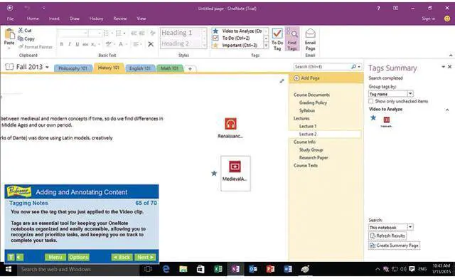The width and height of the screenshot is (455, 279).
Task: Apply italic formatting with I
Action: click(70, 44)
